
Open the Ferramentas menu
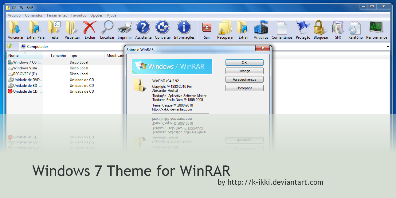(x=57, y=15)
